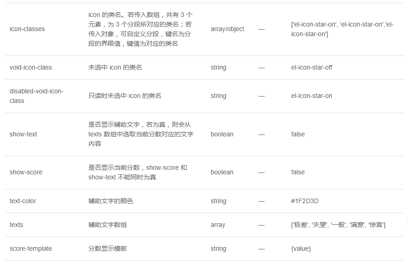The image size is (408, 264).
Task: Click the 分数显示模板 description text
Action: (x=108, y=248)
